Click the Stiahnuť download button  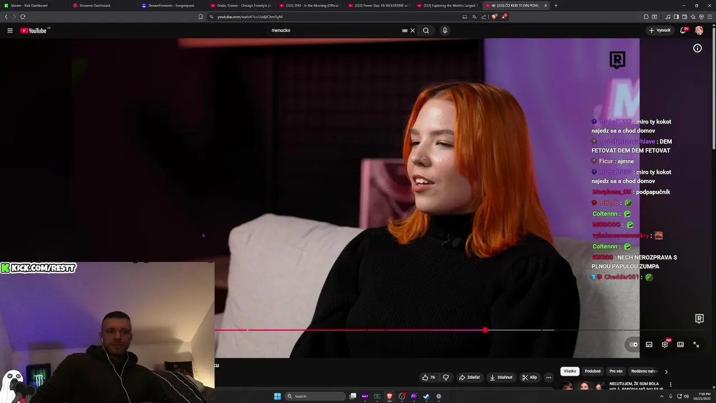tap(501, 377)
